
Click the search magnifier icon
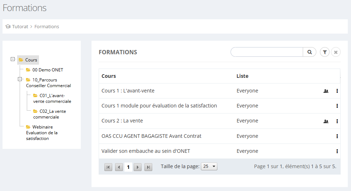coord(310,52)
